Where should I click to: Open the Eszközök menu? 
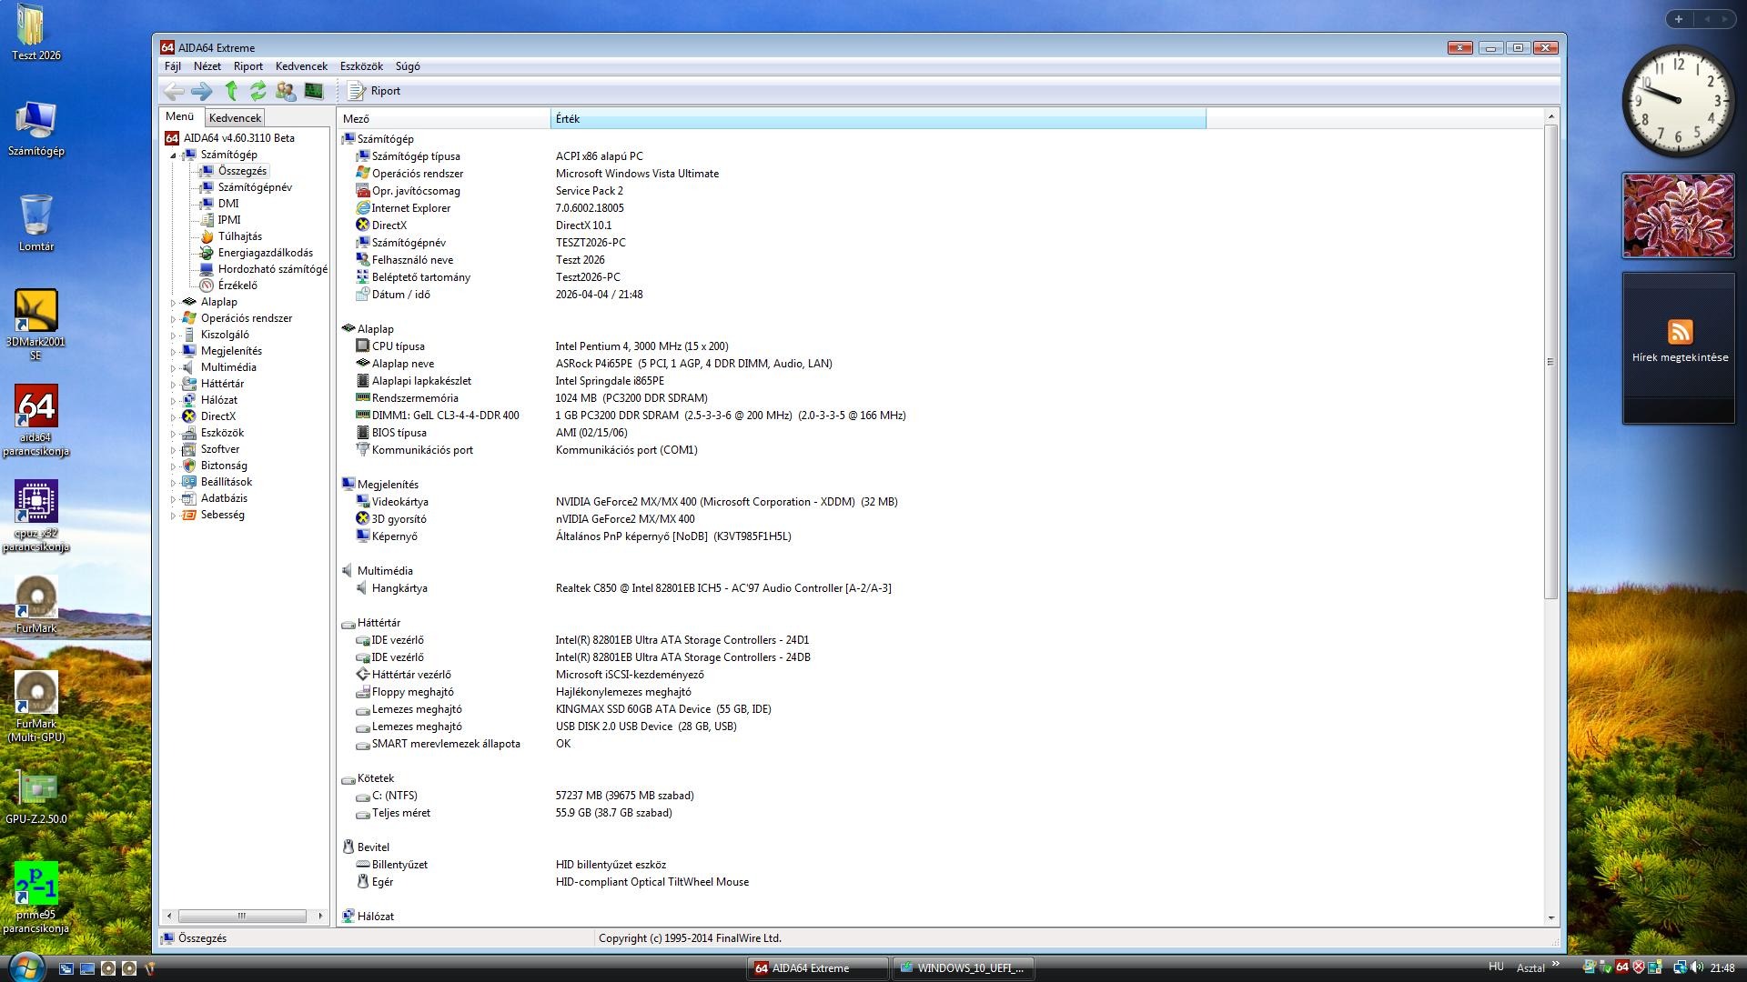361,66
